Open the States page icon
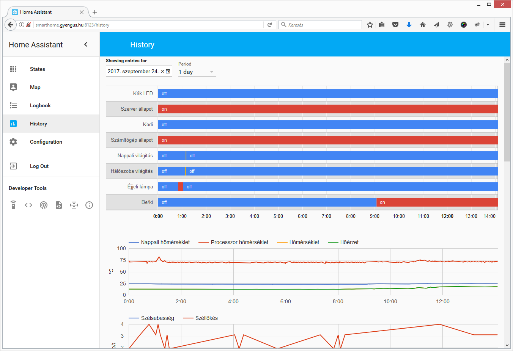Image resolution: width=513 pixels, height=351 pixels. (13, 69)
